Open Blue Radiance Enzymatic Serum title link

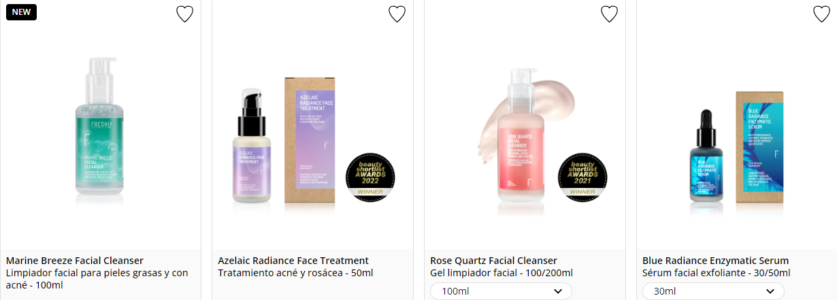click(x=716, y=261)
